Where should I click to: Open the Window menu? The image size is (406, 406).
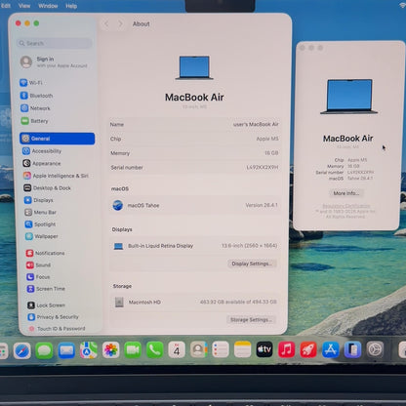click(x=48, y=6)
